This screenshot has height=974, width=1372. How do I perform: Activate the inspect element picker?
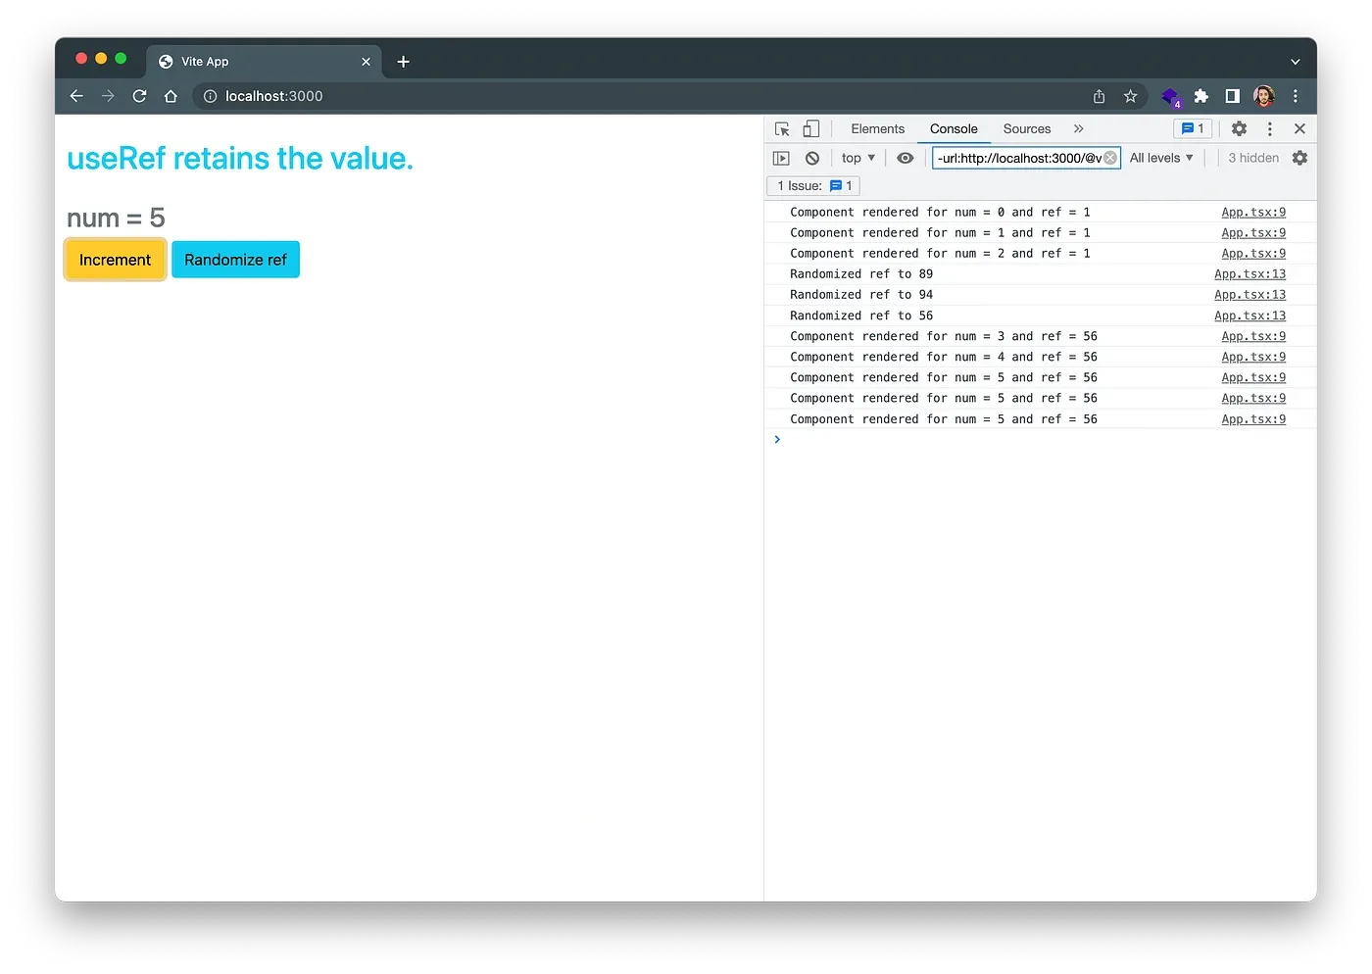click(782, 129)
